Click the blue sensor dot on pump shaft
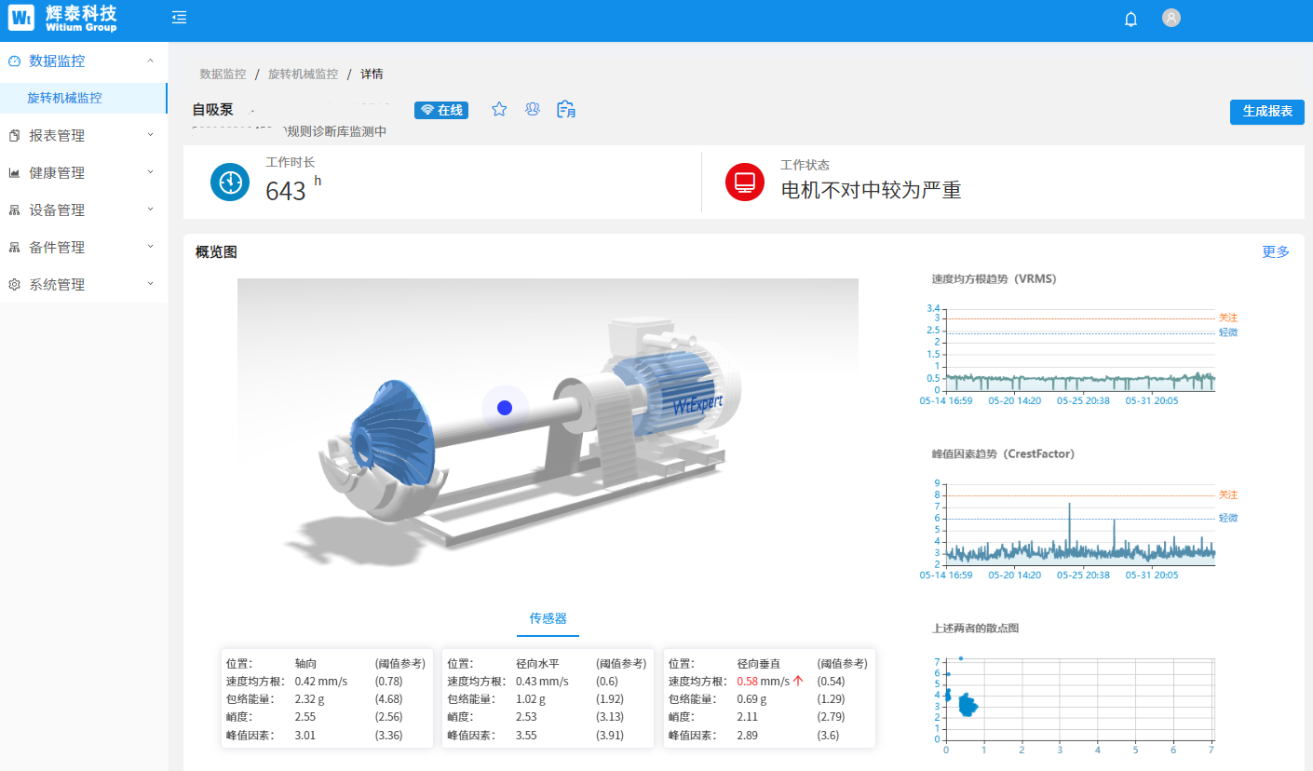 click(505, 408)
